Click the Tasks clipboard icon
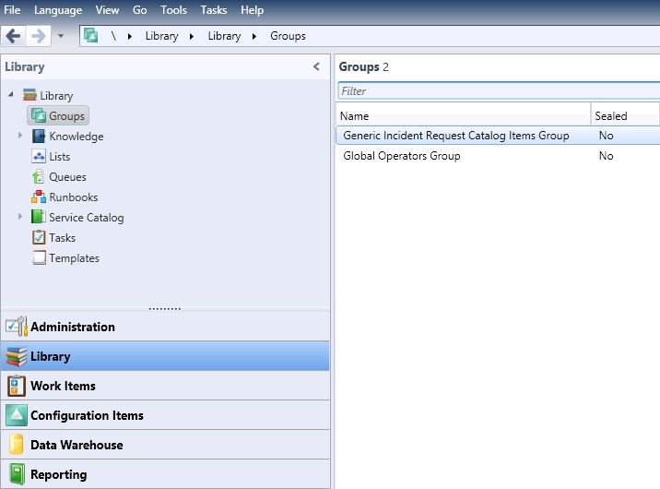Image resolution: width=660 pixels, height=489 pixels. tap(39, 237)
